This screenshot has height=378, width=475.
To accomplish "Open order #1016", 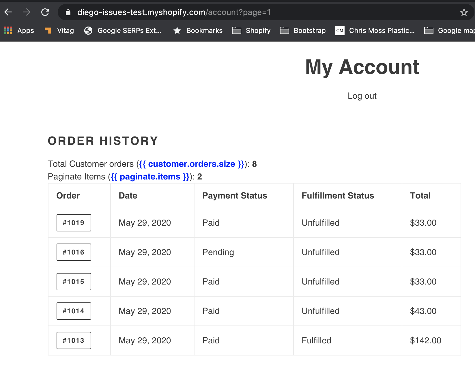I will pos(74,252).
